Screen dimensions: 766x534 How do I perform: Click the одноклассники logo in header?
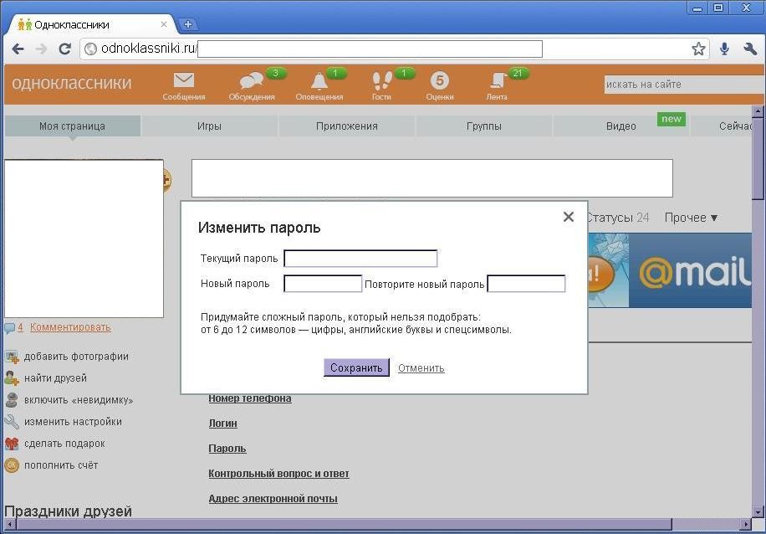[72, 83]
